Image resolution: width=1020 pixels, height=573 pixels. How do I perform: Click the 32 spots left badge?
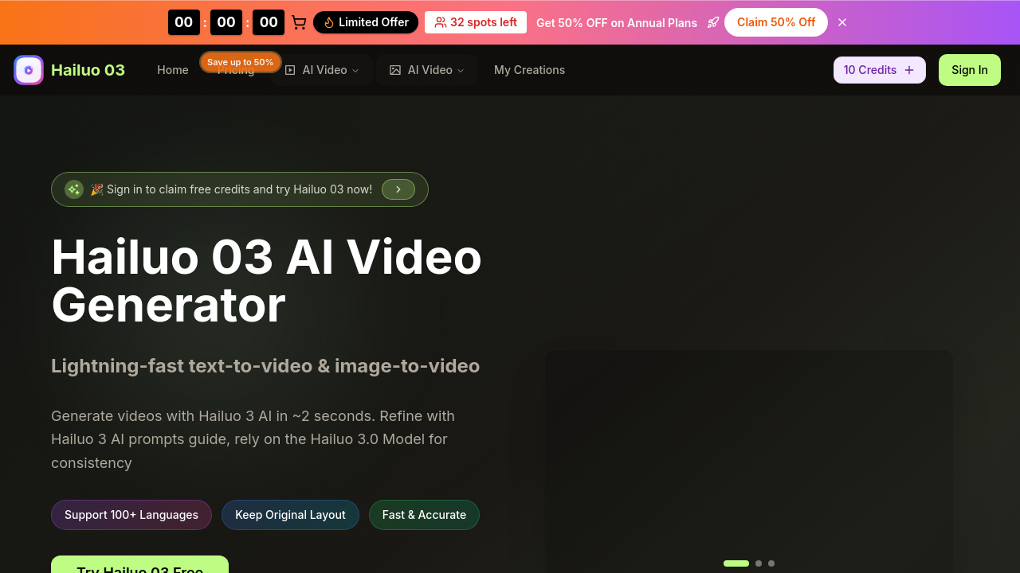pyautogui.click(x=476, y=22)
